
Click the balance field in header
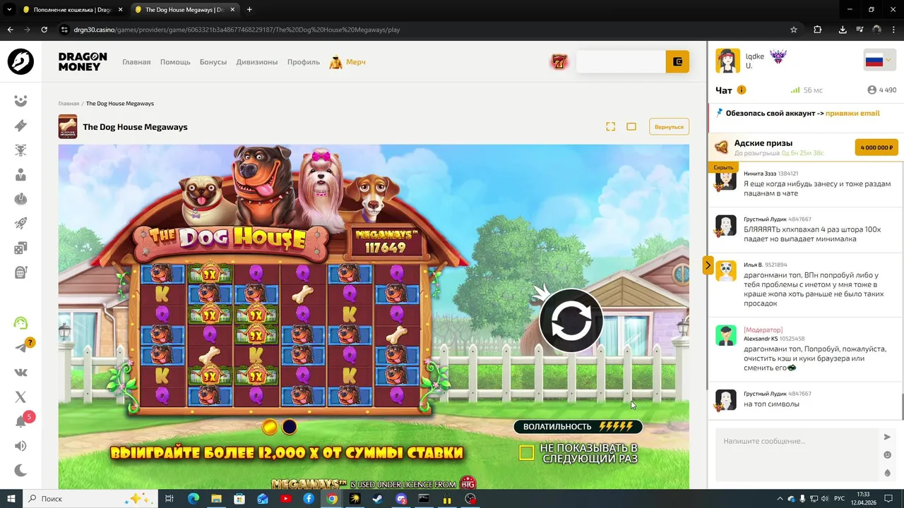click(621, 62)
